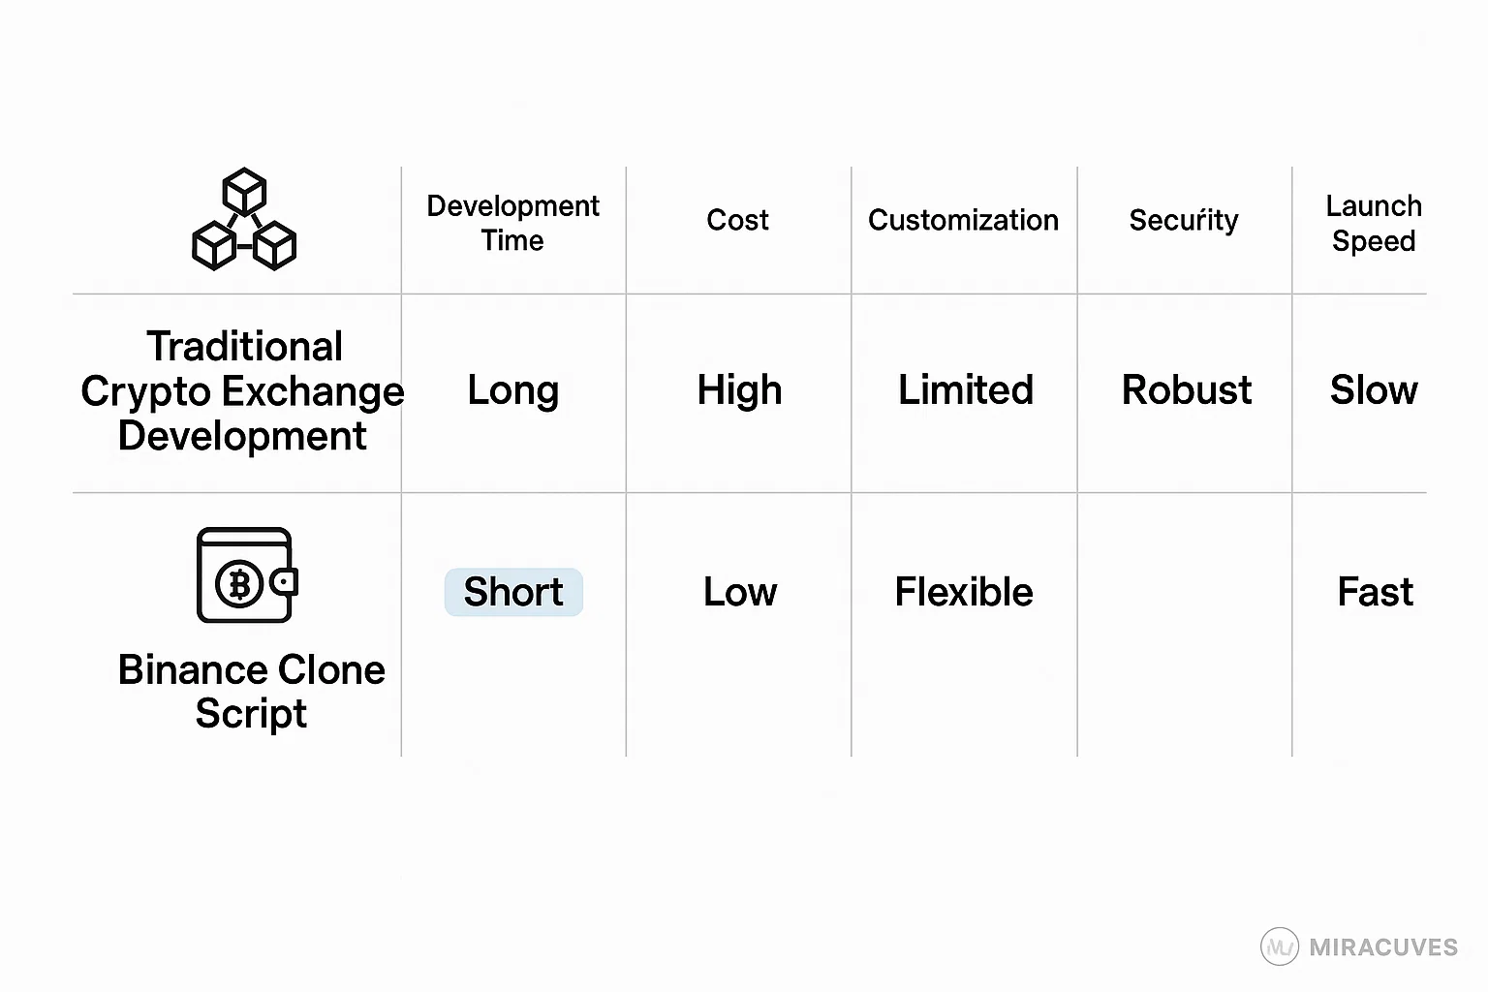Click the highlighted Short cell
The image size is (1488, 992).
click(x=513, y=592)
